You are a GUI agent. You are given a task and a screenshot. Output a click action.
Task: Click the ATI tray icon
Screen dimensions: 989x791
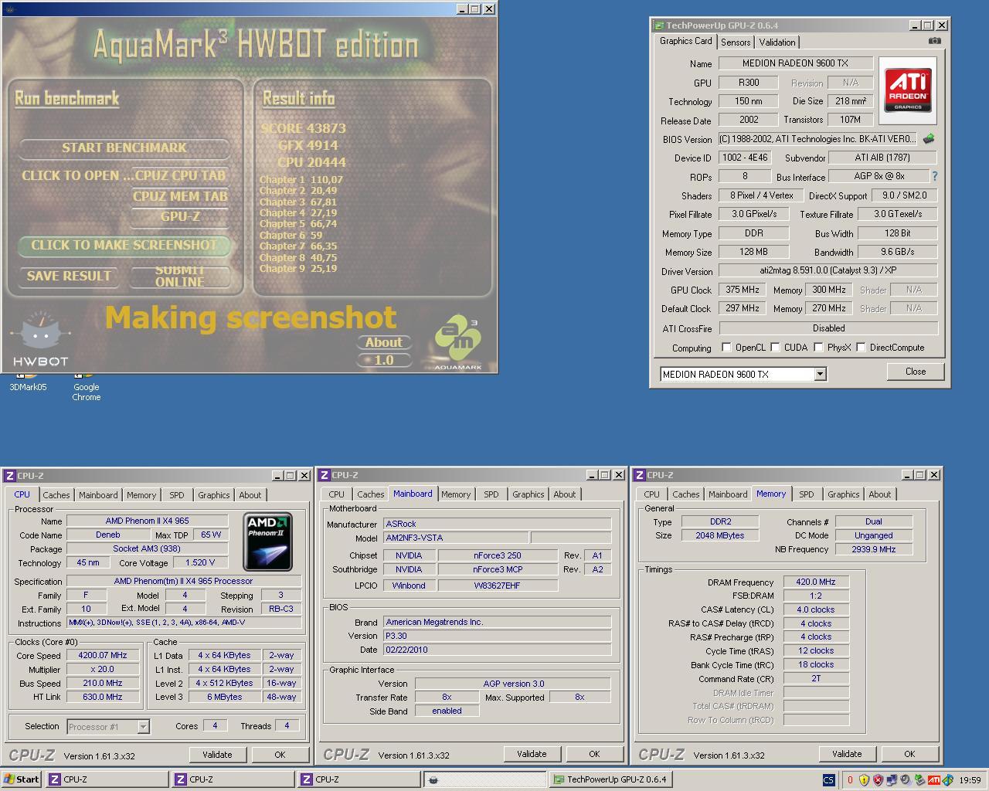point(933,780)
